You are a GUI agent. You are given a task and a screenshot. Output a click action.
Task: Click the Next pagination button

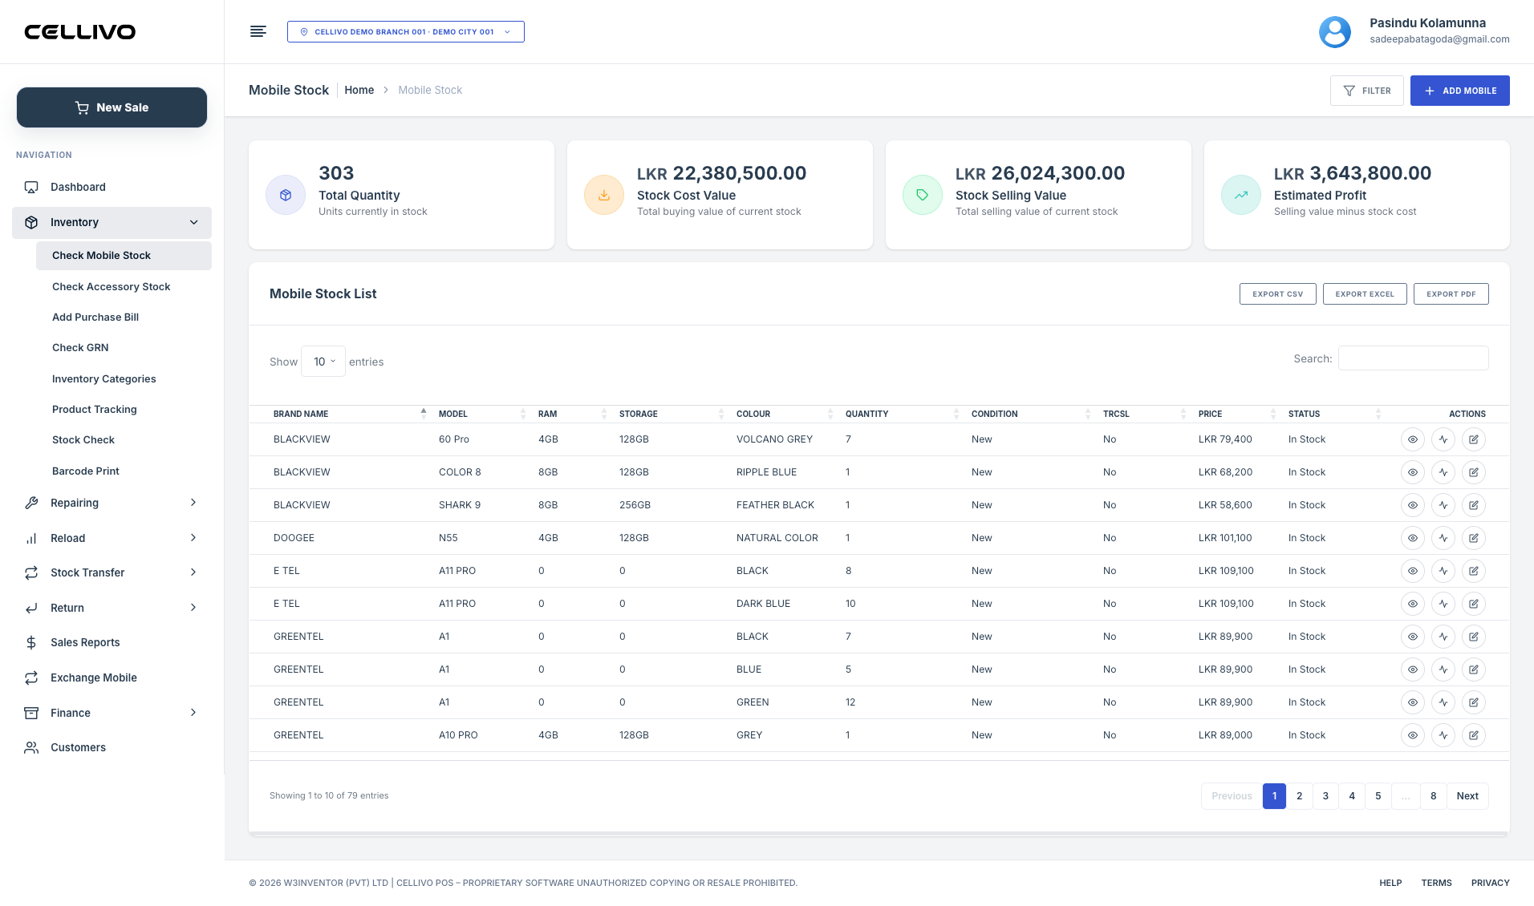click(x=1467, y=796)
